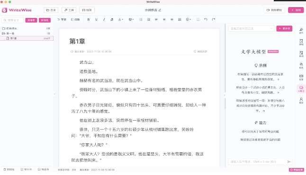Screen dimensions: 306x175
Task: Click the line "你家大人呢？"
Action: 94,145
